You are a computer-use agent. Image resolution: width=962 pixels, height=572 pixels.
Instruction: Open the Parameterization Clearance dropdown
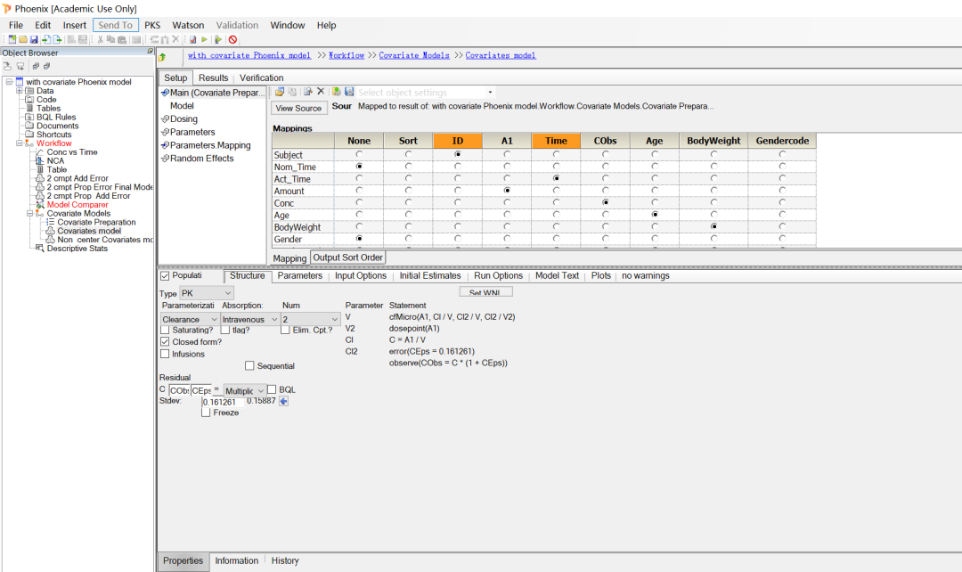coord(190,319)
